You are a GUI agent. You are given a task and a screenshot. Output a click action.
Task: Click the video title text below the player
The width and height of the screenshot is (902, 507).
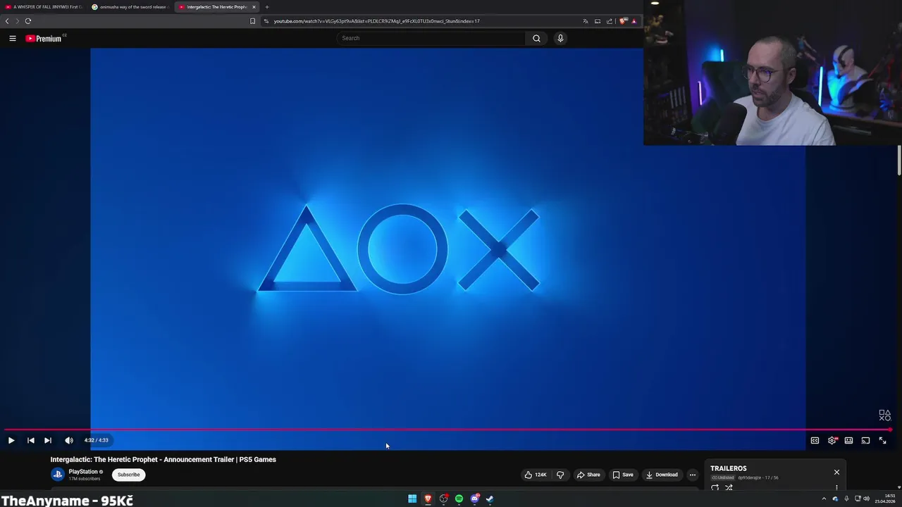pos(163,460)
